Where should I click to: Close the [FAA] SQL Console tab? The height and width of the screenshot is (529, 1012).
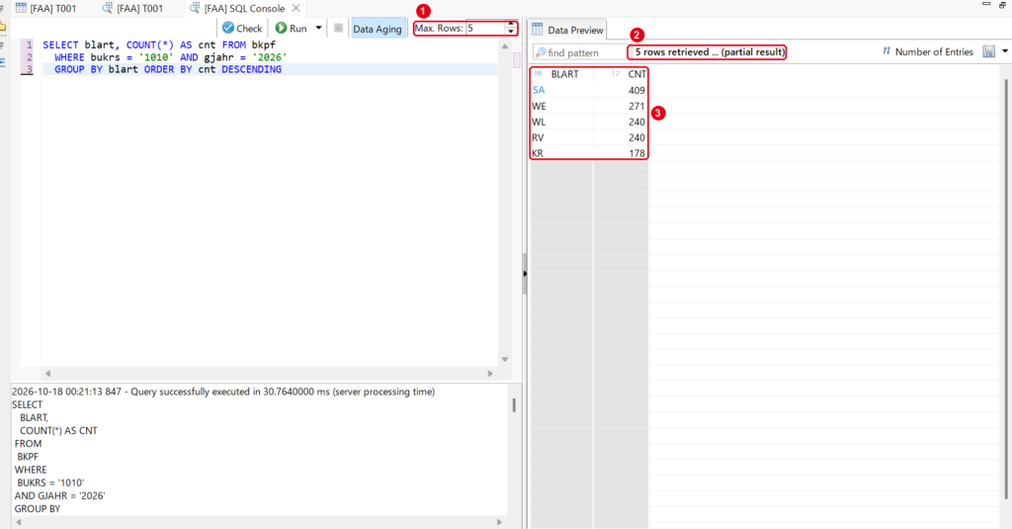(x=296, y=8)
